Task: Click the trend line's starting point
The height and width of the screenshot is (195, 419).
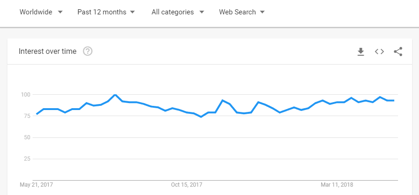Action: coord(37,114)
